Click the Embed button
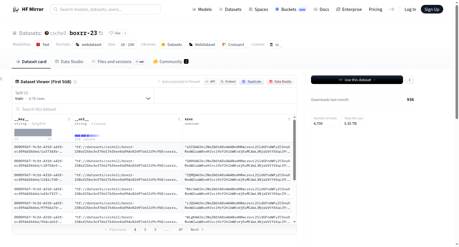Screen dimensions: 459x247 pos(228,81)
